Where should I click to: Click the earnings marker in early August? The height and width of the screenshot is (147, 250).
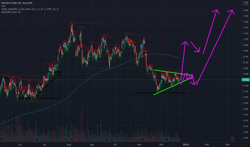pos(72,139)
